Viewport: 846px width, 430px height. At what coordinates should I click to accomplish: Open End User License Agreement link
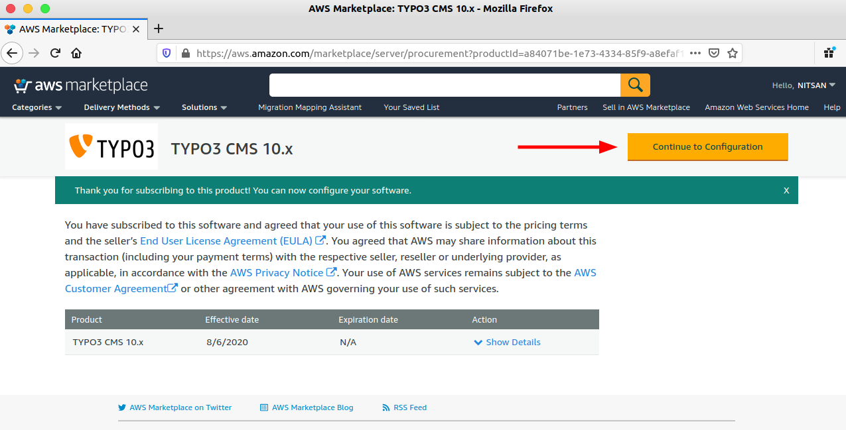pyautogui.click(x=232, y=241)
